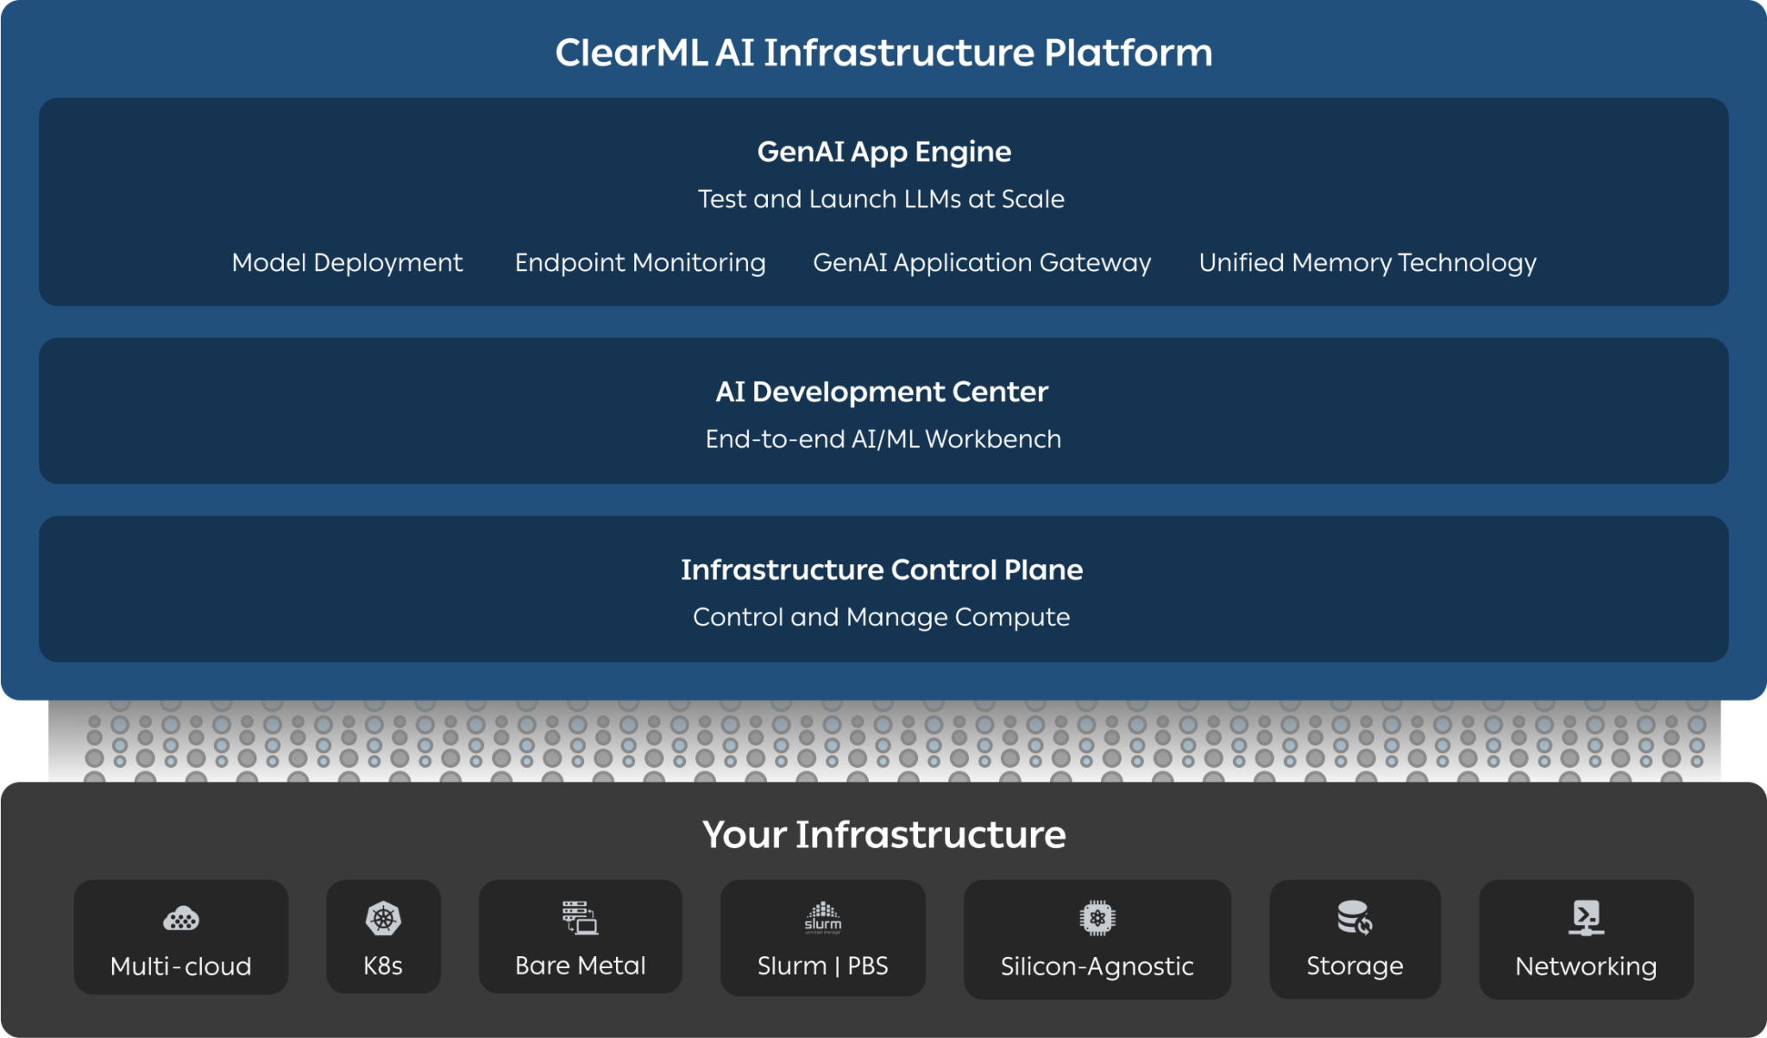
Task: Select GenAI Application Gateway
Action: 980,263
